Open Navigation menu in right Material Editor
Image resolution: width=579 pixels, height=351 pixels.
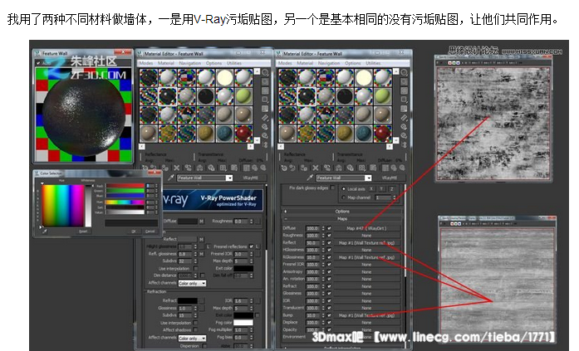(x=329, y=63)
